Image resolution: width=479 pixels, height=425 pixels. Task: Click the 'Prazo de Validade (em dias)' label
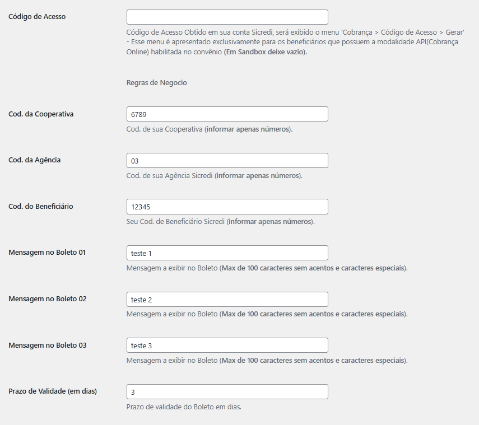point(53,391)
